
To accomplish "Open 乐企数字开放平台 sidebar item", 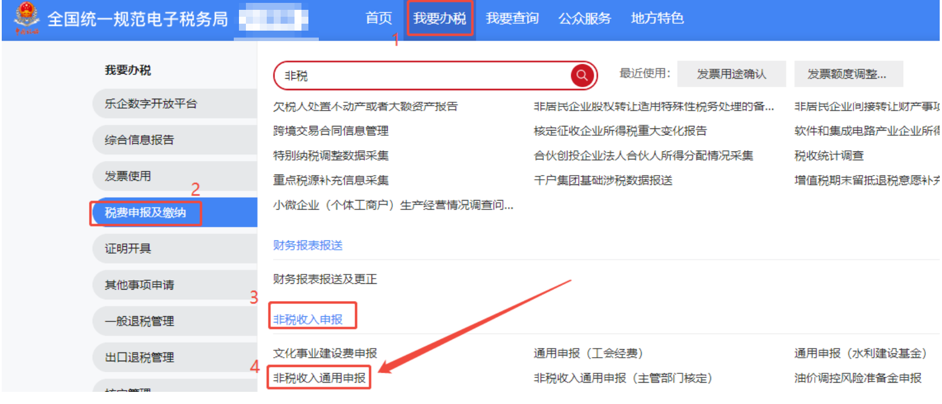I will (175, 103).
